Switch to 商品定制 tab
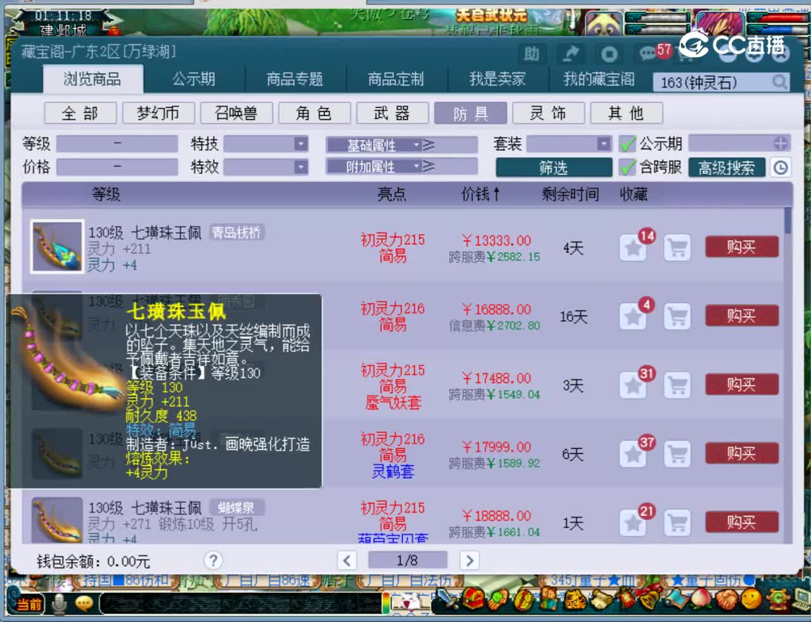811x622 pixels. [x=396, y=79]
